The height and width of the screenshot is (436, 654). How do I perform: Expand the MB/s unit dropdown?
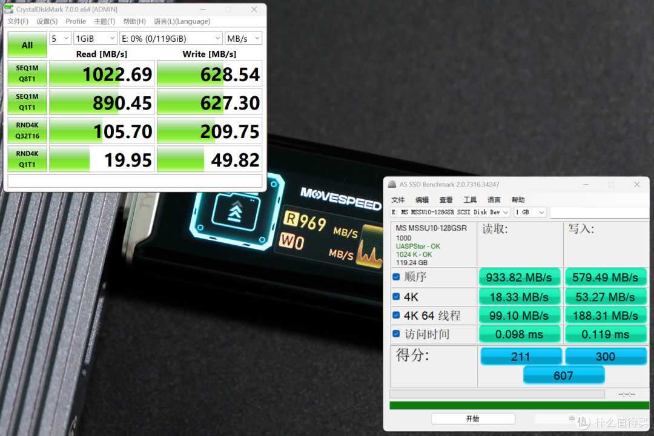click(x=243, y=38)
